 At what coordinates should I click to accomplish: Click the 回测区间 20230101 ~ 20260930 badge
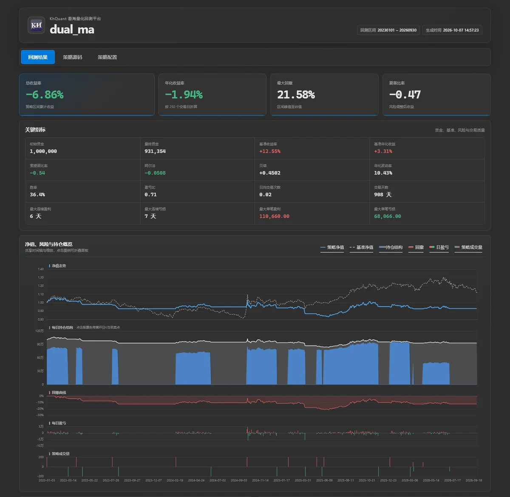pos(388,30)
